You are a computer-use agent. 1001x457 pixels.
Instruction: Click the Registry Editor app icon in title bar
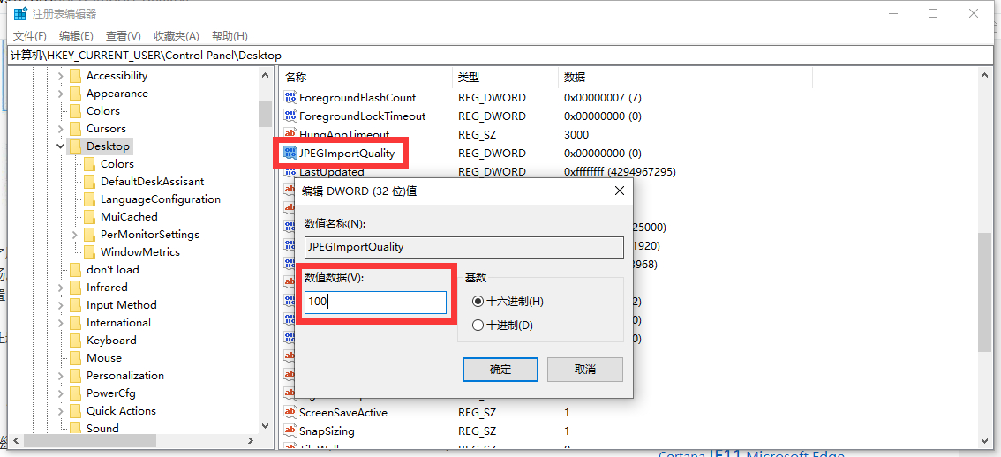point(20,13)
